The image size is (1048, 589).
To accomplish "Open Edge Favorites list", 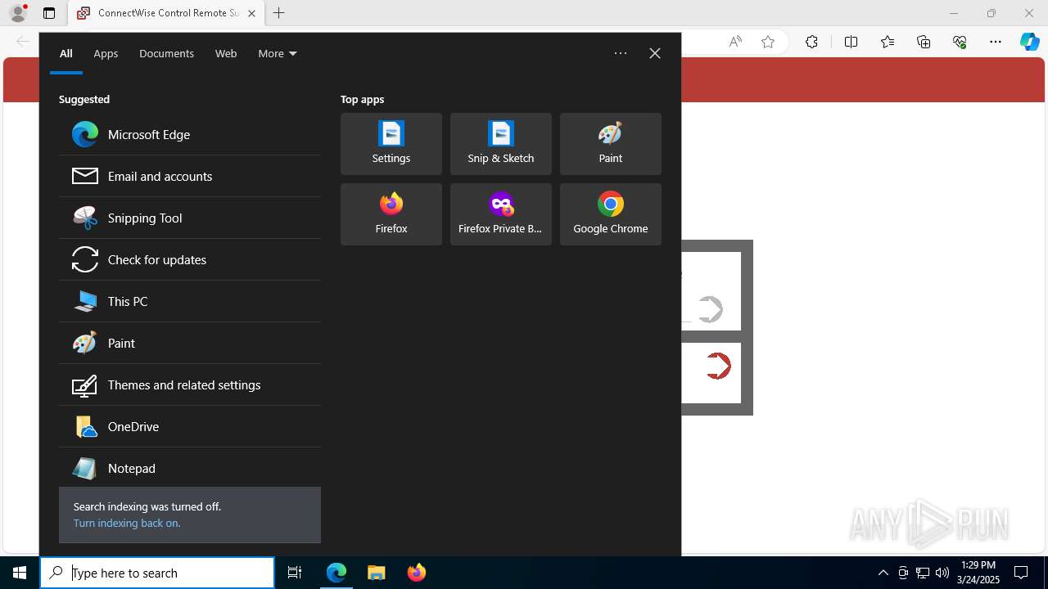I will 888,42.
